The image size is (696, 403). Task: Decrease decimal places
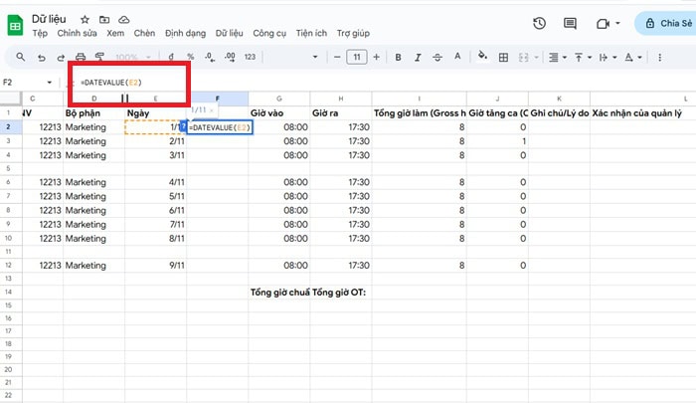210,57
